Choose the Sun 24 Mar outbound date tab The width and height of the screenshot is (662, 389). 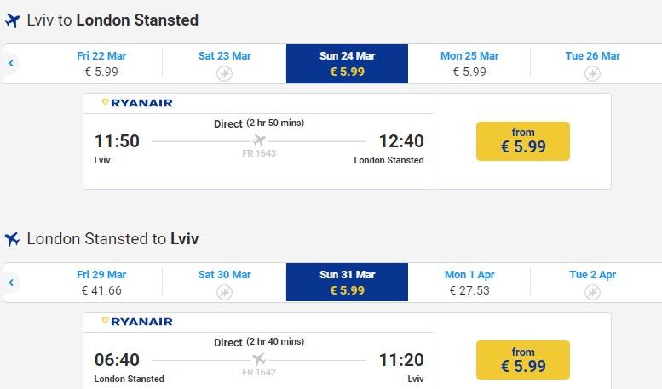(347, 64)
